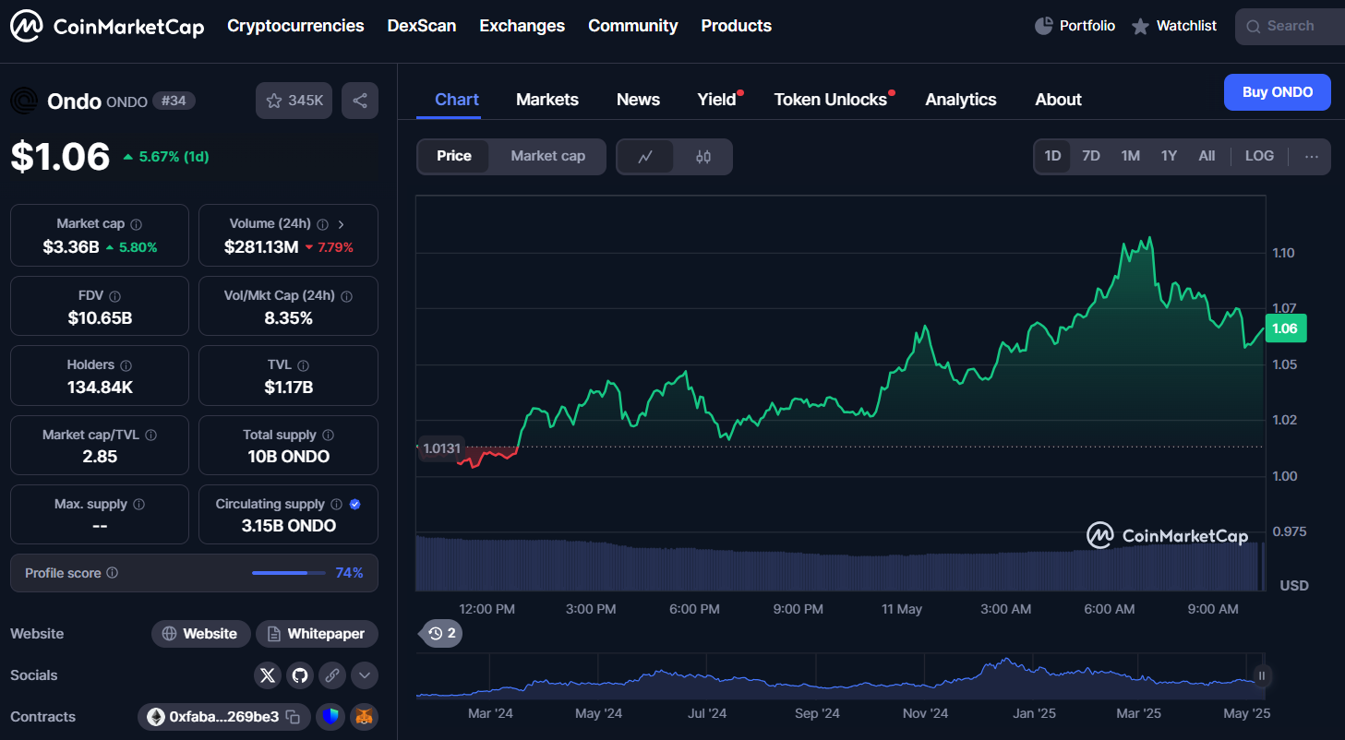Viewport: 1345px width, 740px height.
Task: Show info icon next to FDV
Action: pos(115,297)
